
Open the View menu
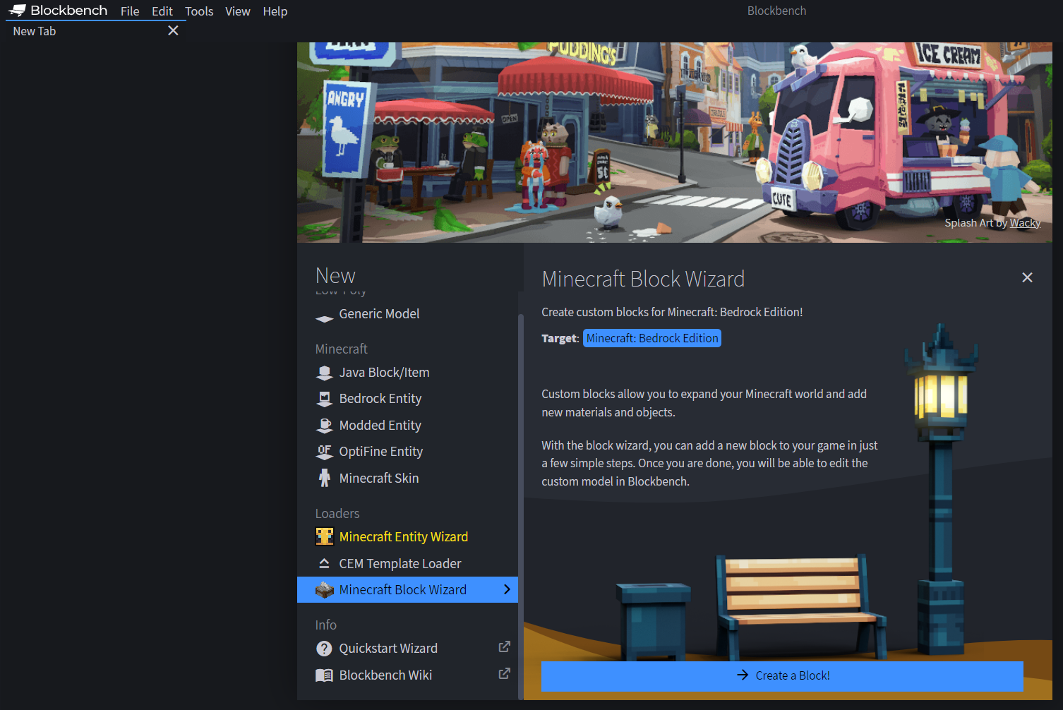[x=238, y=11]
